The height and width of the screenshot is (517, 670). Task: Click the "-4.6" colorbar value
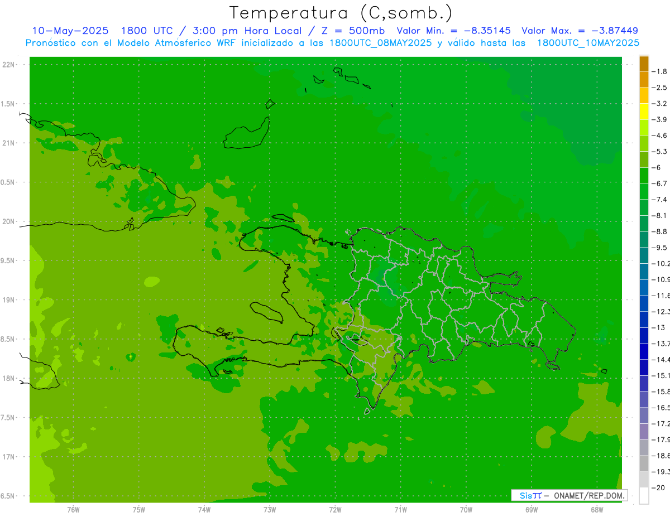pyautogui.click(x=660, y=136)
